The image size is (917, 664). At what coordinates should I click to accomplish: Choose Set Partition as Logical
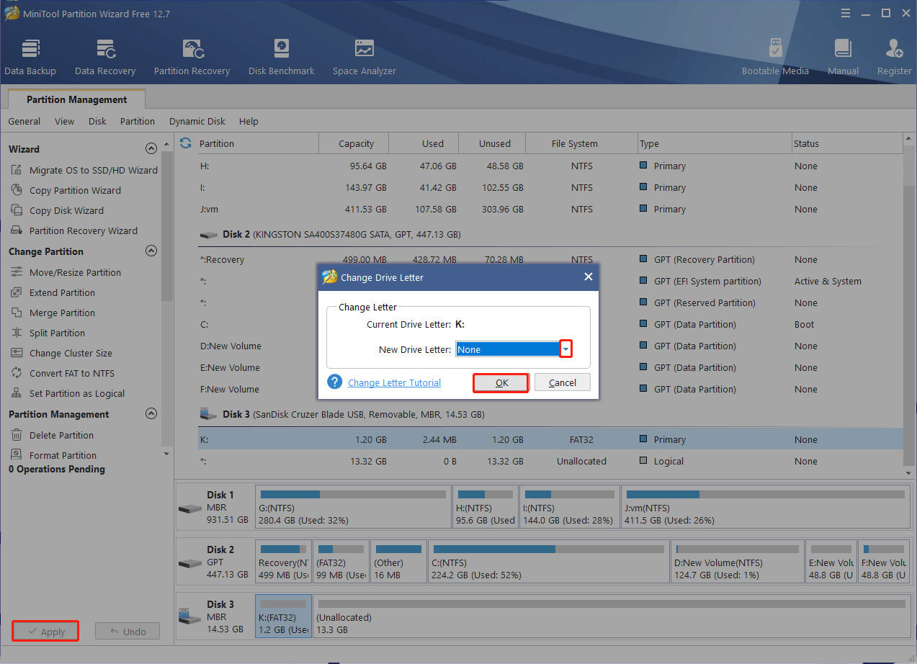68,394
